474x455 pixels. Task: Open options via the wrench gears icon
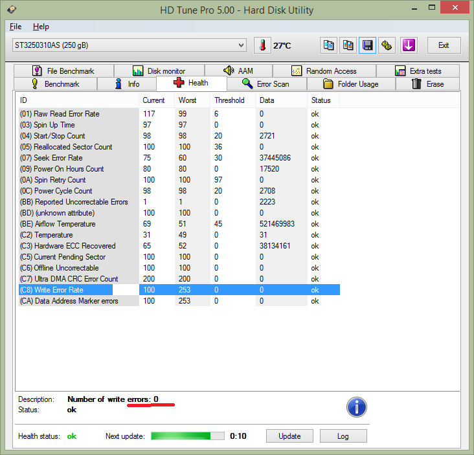coord(387,45)
